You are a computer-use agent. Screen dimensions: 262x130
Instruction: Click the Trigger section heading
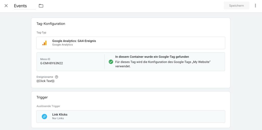pyautogui.click(x=42, y=97)
